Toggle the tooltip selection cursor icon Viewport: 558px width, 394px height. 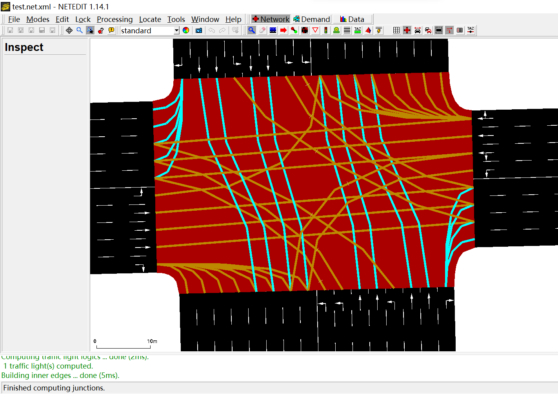pos(90,30)
